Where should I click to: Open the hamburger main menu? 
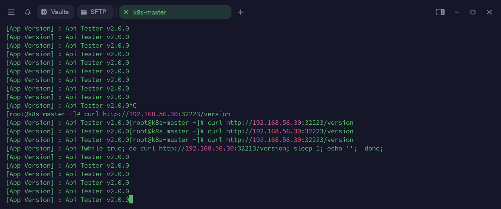pos(11,12)
